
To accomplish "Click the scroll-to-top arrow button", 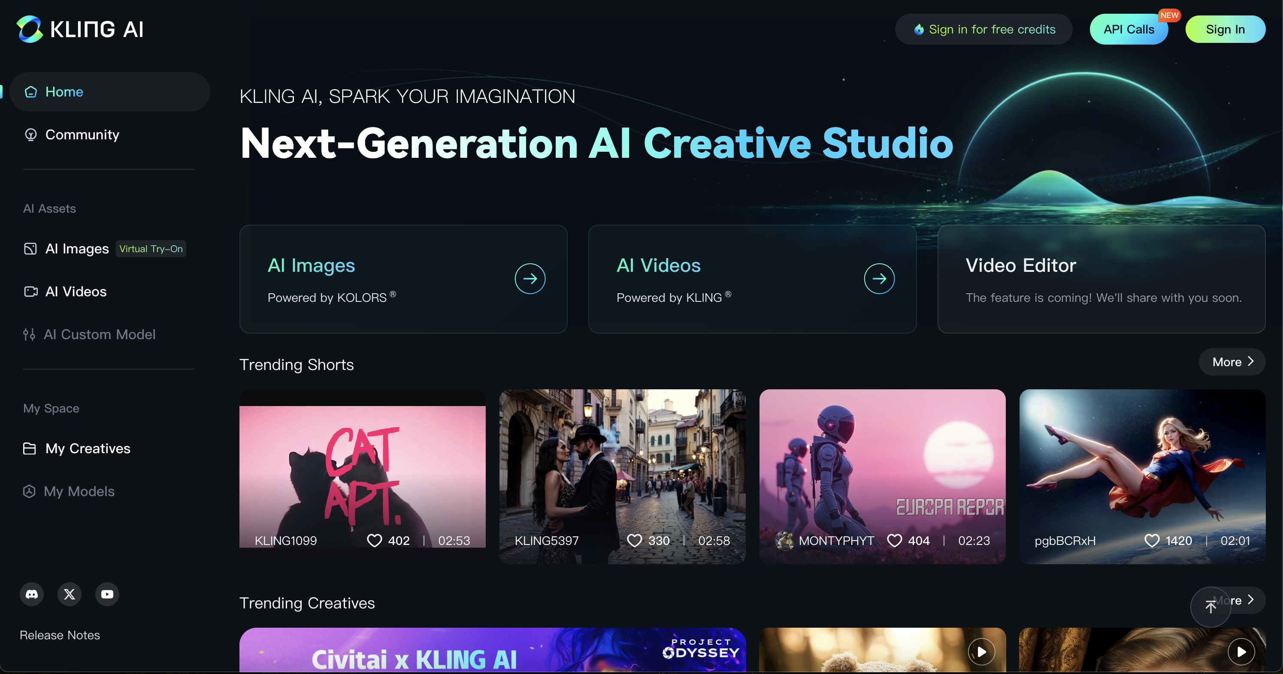I will (1210, 607).
